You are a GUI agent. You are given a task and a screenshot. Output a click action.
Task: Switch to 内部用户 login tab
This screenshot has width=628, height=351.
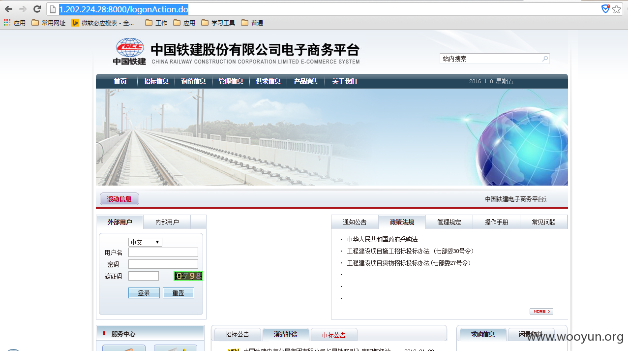pos(167,222)
